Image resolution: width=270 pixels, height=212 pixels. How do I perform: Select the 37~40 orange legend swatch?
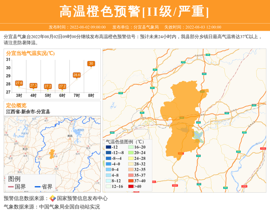(130, 180)
